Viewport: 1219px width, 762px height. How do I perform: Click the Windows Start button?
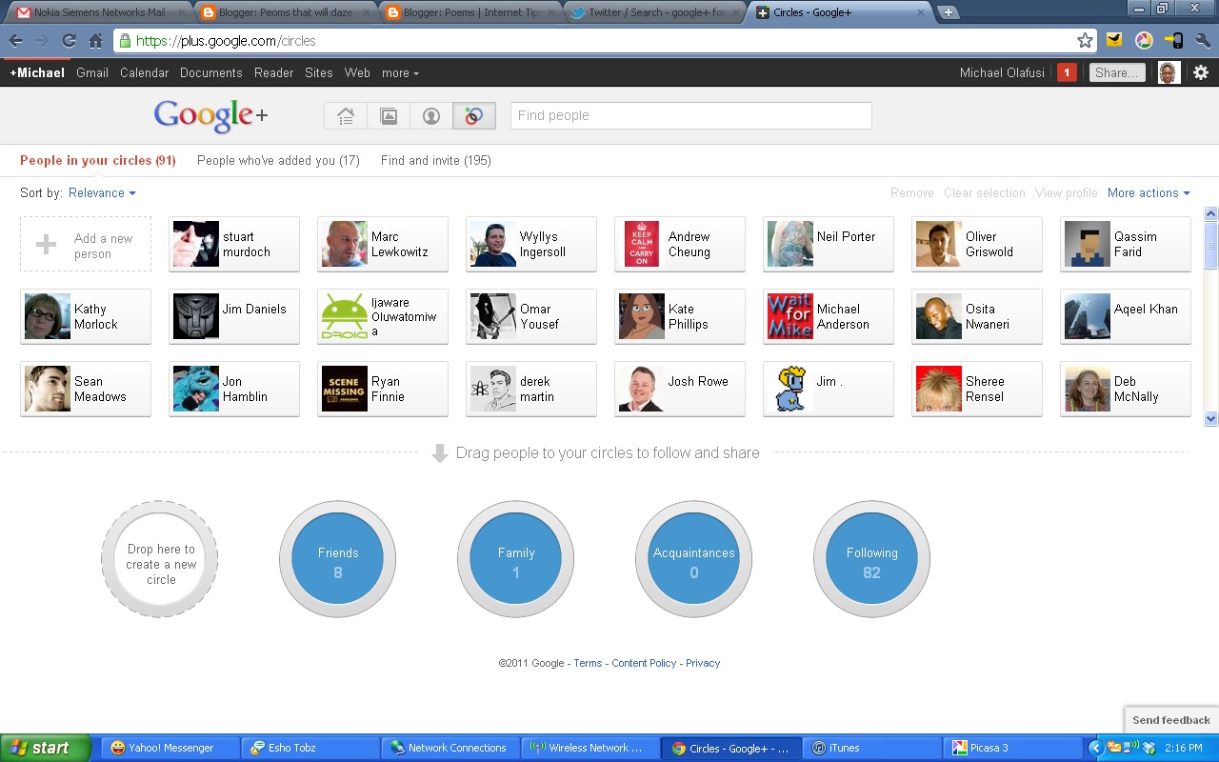45,748
